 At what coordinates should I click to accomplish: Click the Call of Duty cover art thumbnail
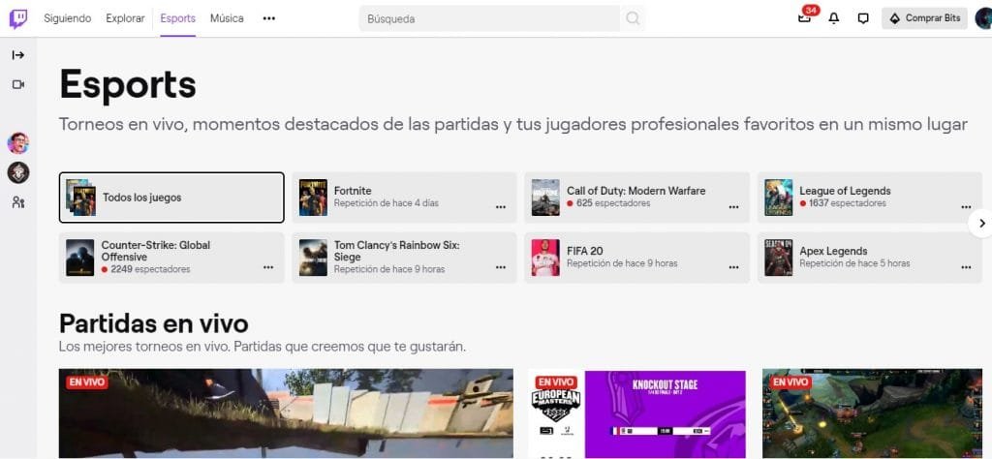[545, 198]
